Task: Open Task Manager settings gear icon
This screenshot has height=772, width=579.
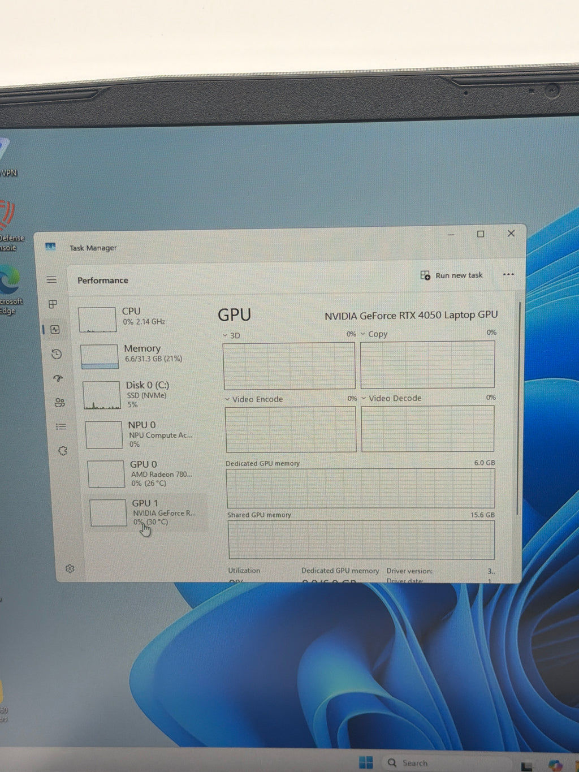Action: (x=70, y=568)
